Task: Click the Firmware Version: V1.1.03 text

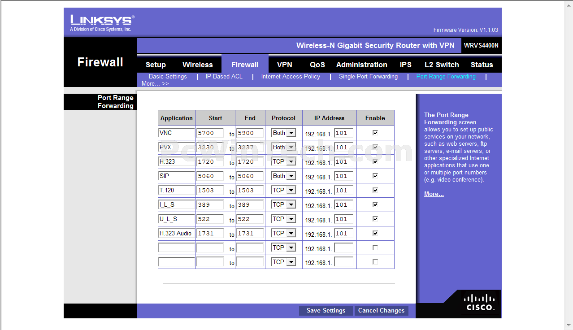Action: pyautogui.click(x=465, y=30)
